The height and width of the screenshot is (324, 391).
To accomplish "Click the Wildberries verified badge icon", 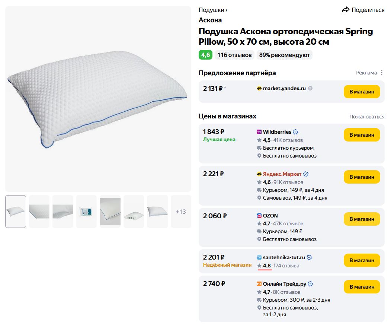I will tap(296, 132).
